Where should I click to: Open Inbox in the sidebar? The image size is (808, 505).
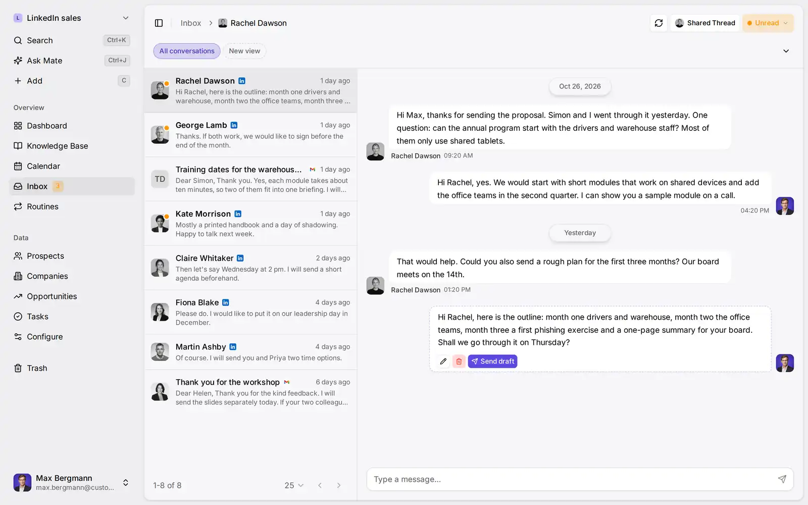[72, 186]
